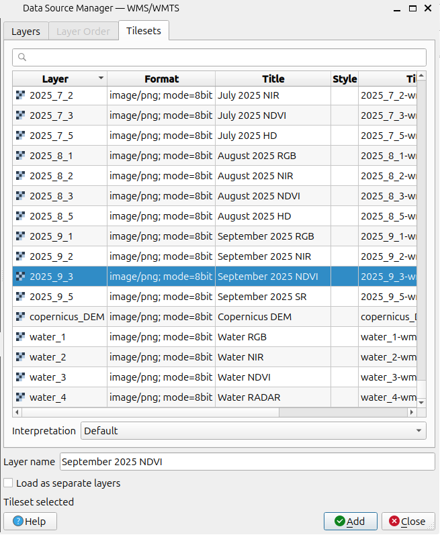Select the August 2025 NDVI row
The image size is (440, 537).
coord(259,196)
